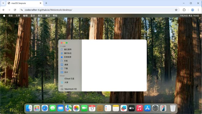Open the Apple logo menu
202x114 pixels.
(x=4, y=16)
